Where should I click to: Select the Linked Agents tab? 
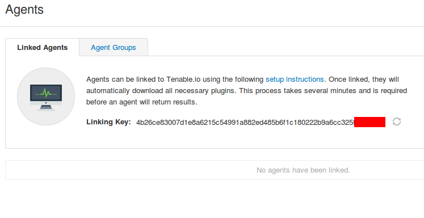[42, 47]
